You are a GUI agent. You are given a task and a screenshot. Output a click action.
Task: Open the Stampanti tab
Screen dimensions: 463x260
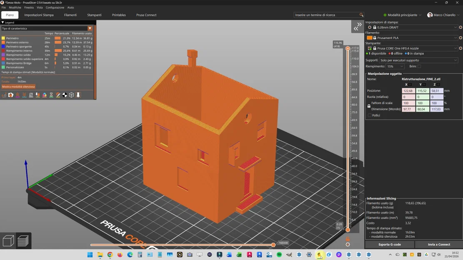click(x=94, y=15)
